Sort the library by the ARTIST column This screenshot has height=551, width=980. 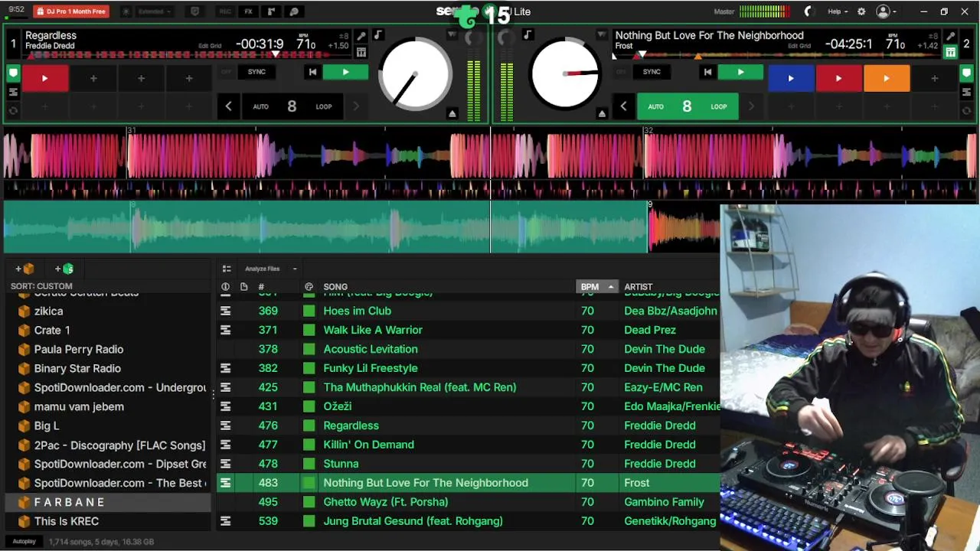coord(639,287)
